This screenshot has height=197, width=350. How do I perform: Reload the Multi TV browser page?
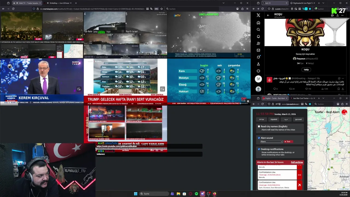pos(13,9)
